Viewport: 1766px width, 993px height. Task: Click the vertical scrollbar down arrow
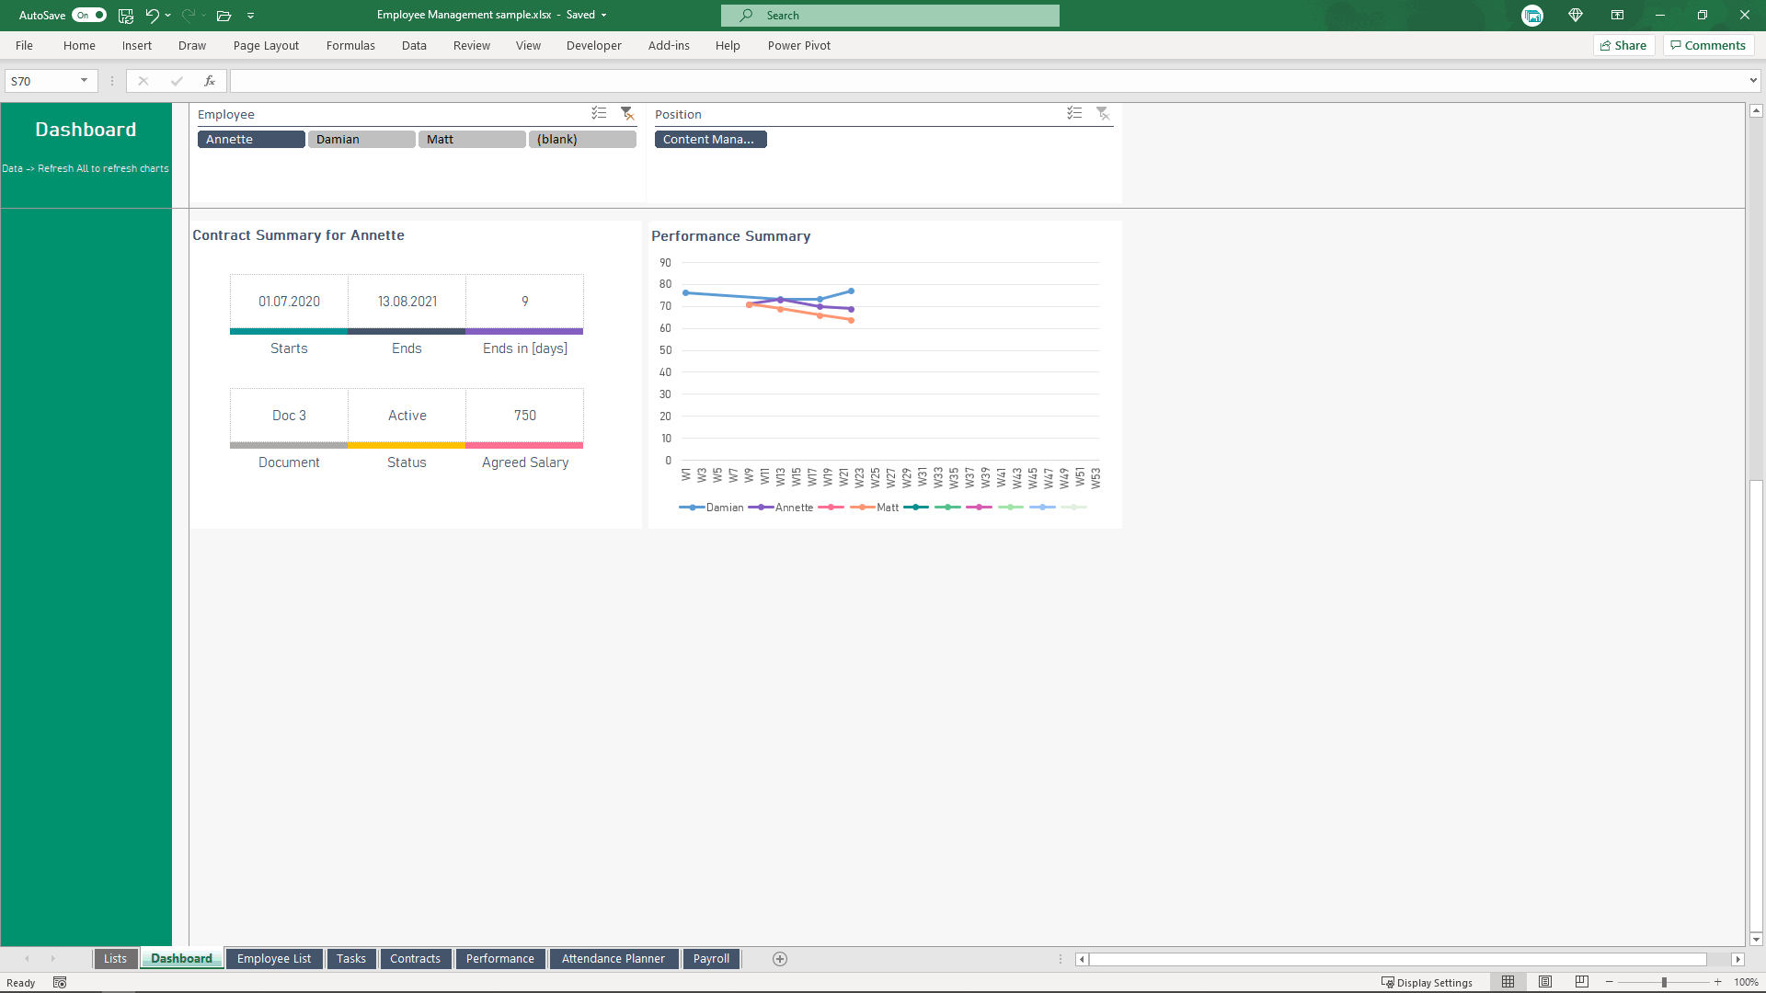tap(1756, 939)
